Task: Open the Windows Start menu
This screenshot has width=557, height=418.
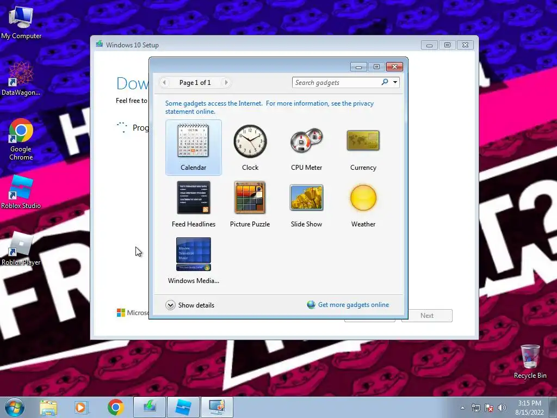Action: (14, 407)
